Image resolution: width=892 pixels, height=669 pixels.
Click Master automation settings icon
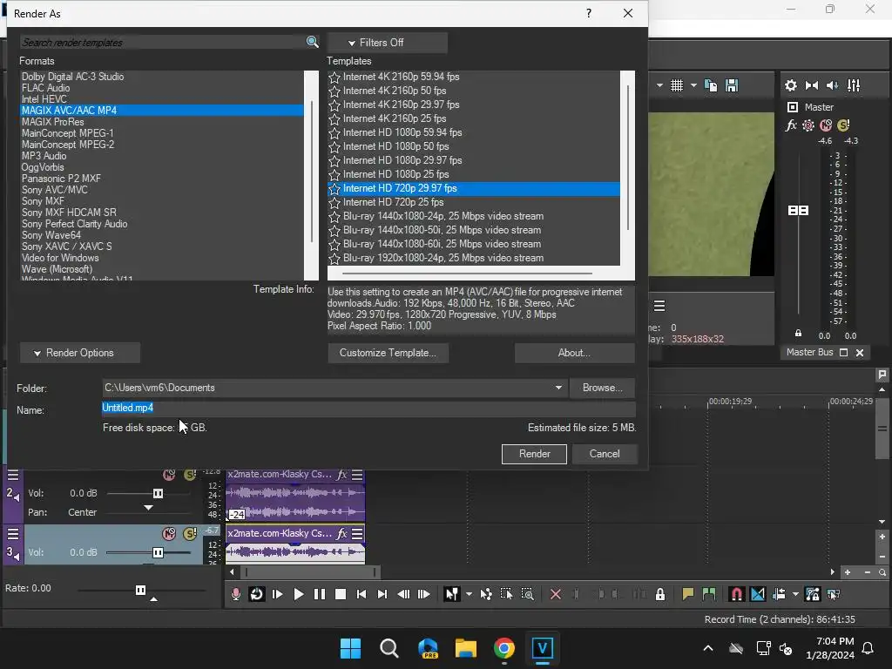pos(808,125)
